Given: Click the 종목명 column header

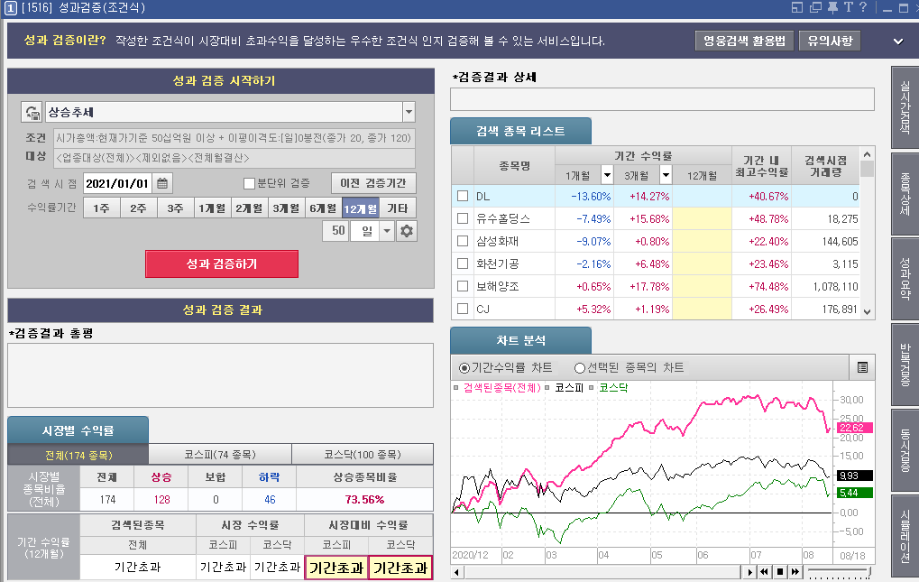Looking at the screenshot, I should [514, 166].
